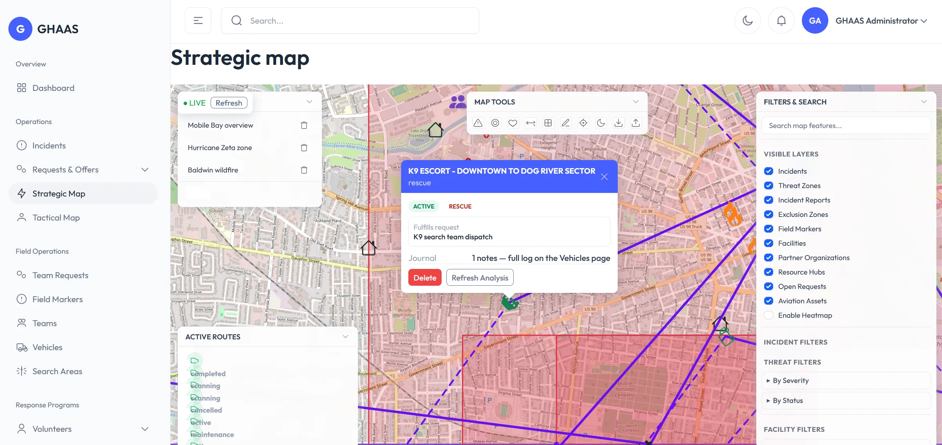The height and width of the screenshot is (445, 942).
Task: Click the download icon in Map Tools
Action: pyautogui.click(x=619, y=123)
